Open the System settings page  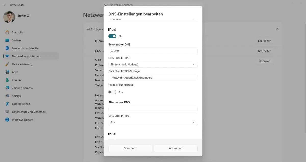[16, 40]
